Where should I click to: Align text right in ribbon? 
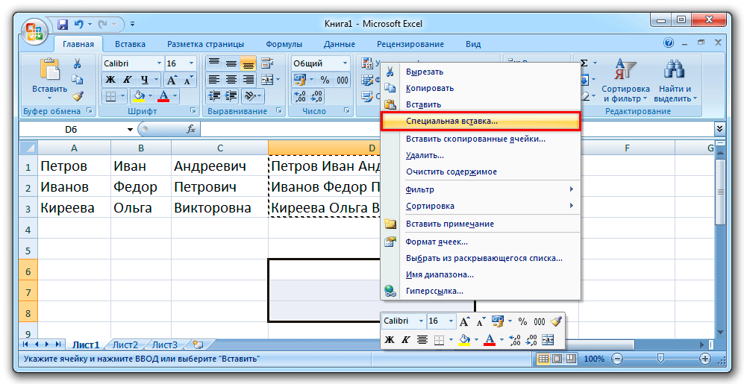coord(248,79)
